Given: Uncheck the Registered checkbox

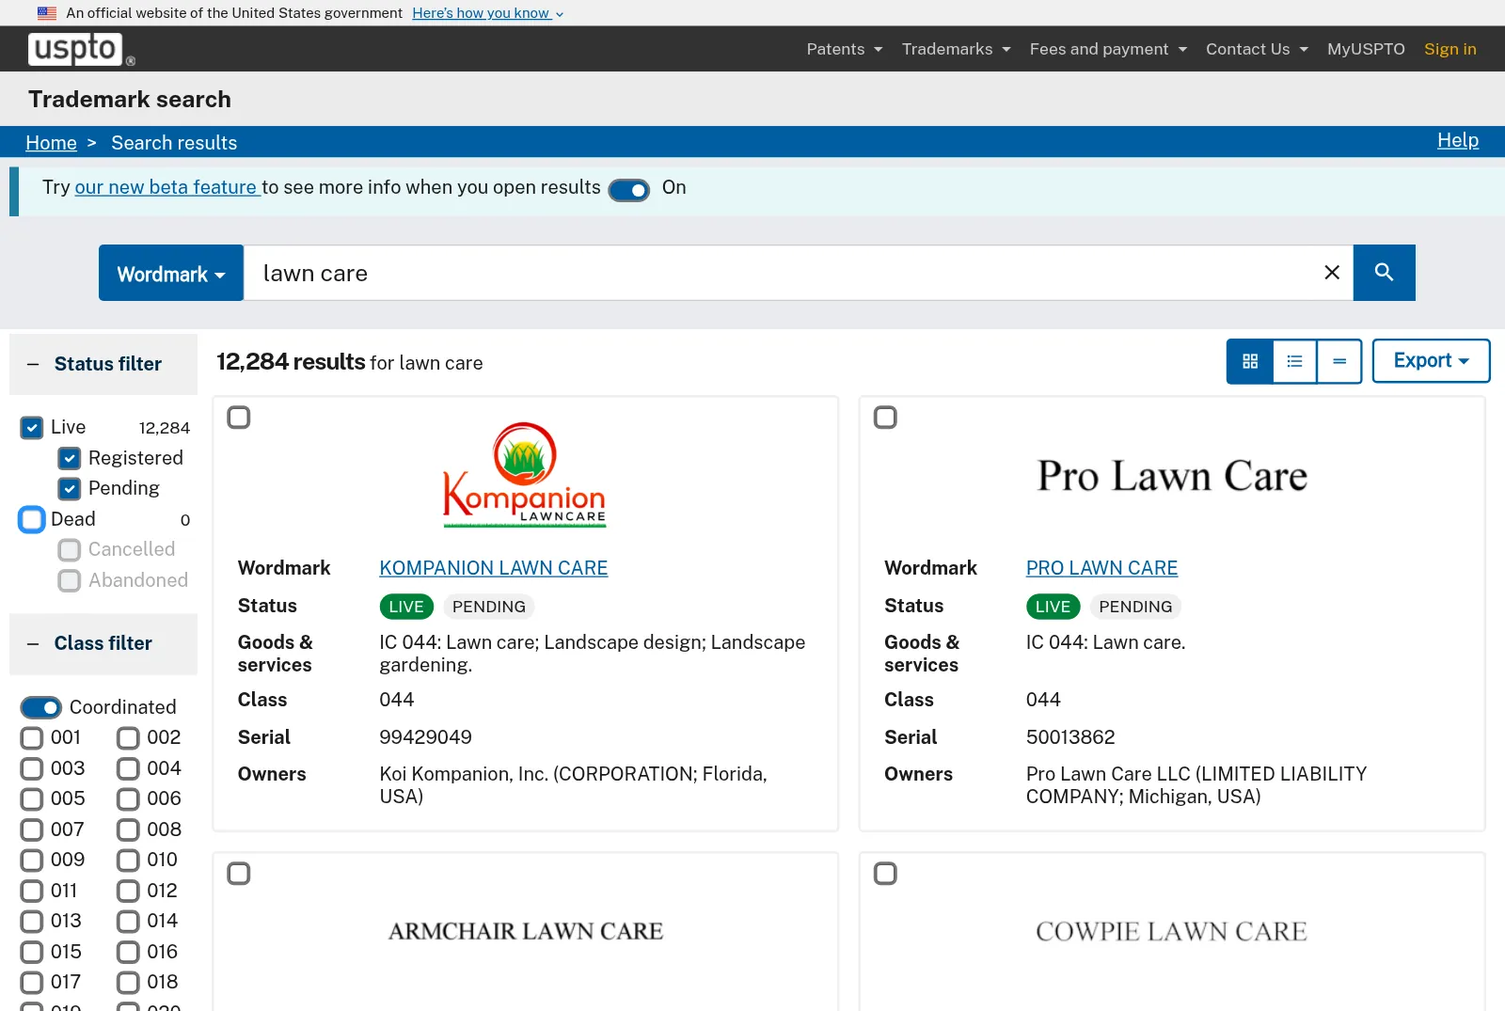Looking at the screenshot, I should pos(70,458).
